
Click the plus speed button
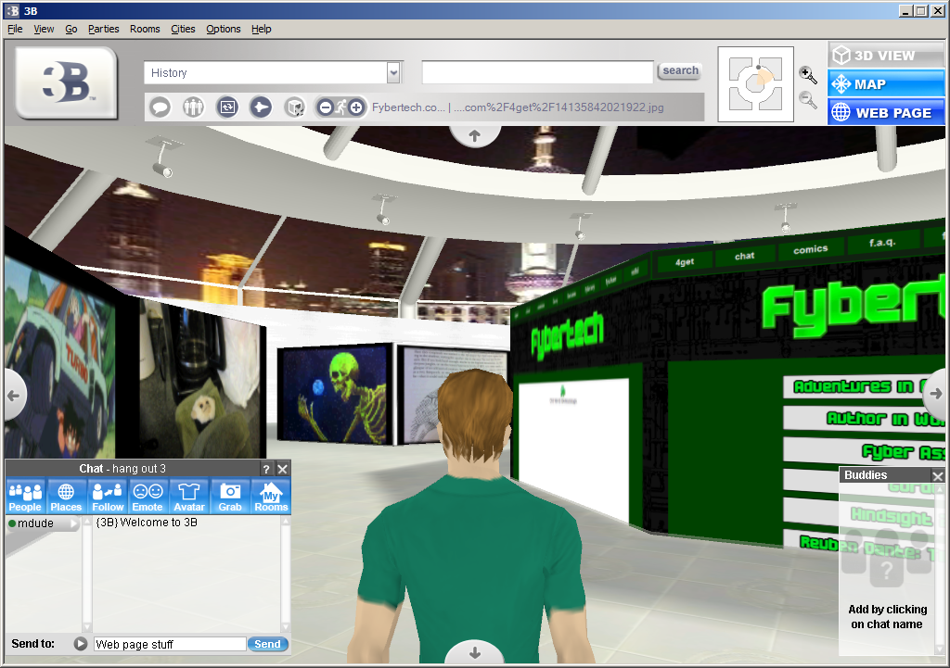pyautogui.click(x=357, y=107)
